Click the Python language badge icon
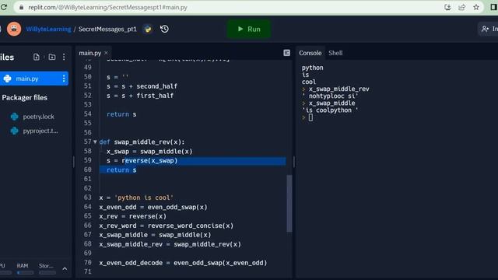The image size is (498, 280). click(148, 30)
